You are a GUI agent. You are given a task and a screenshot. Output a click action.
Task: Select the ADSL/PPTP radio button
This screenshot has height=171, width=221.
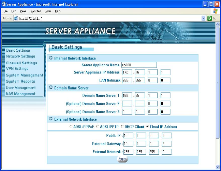98,127
